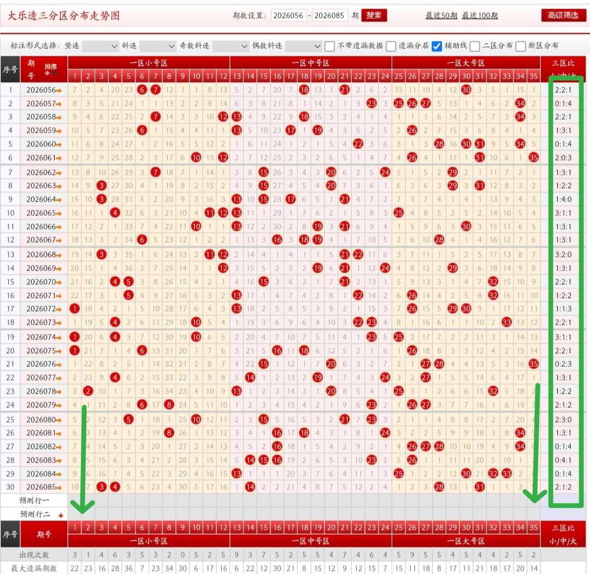Click the orange arrow next to 2026070
The height and width of the screenshot is (574, 590).
click(x=59, y=282)
